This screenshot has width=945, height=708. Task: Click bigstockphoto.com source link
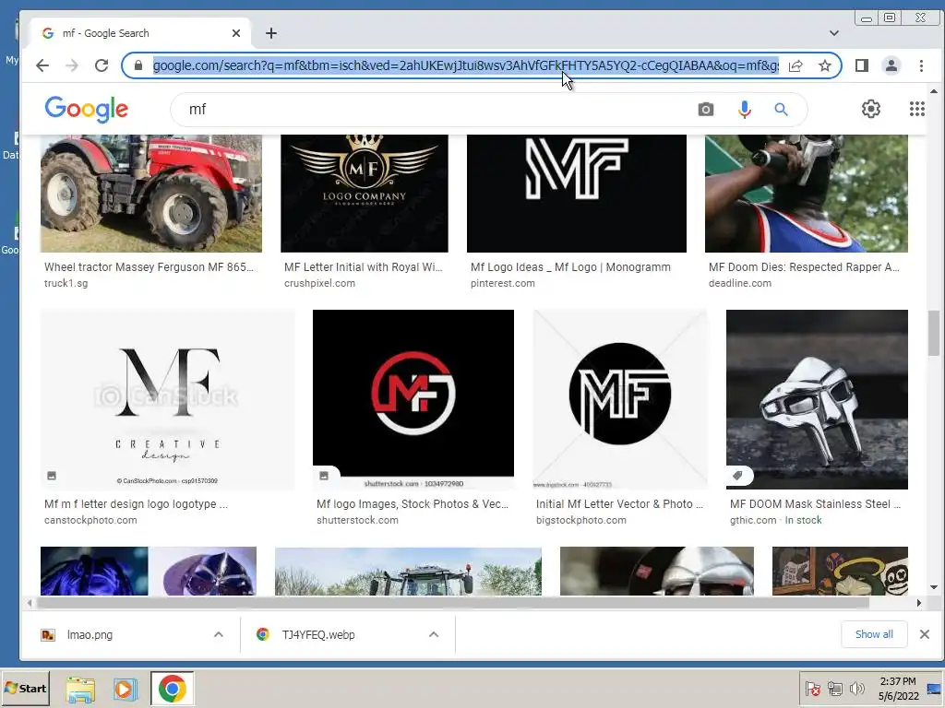581,520
